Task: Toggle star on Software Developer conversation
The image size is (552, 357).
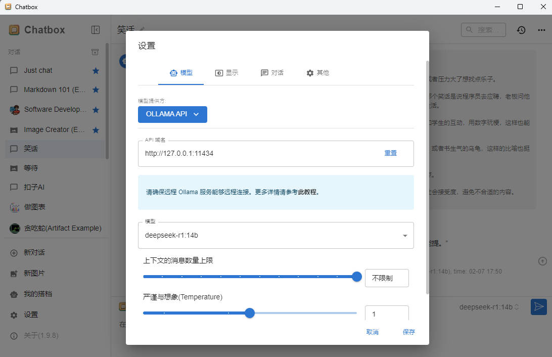Action: pyautogui.click(x=96, y=110)
